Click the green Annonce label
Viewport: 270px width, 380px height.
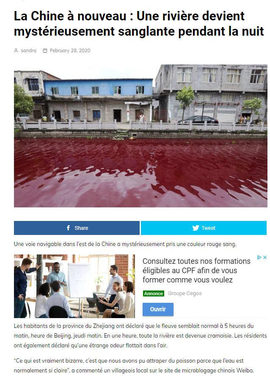tap(154, 293)
